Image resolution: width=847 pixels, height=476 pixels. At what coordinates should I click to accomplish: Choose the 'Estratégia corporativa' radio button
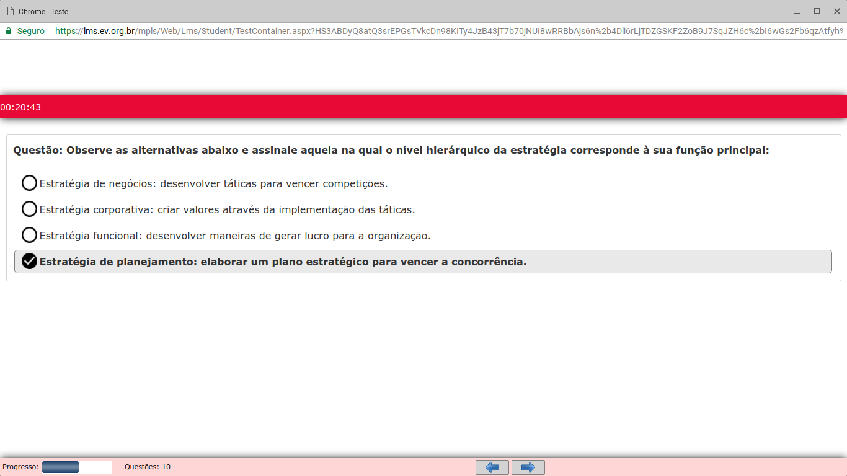pyautogui.click(x=29, y=209)
